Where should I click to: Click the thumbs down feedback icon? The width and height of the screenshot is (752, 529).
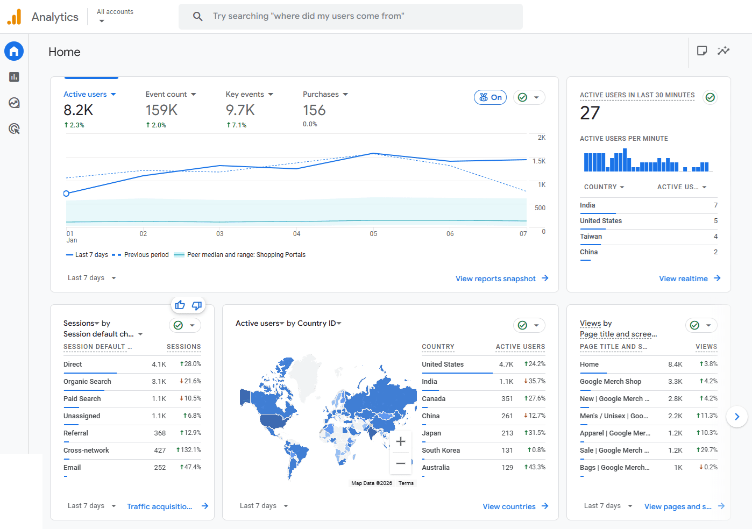click(197, 305)
